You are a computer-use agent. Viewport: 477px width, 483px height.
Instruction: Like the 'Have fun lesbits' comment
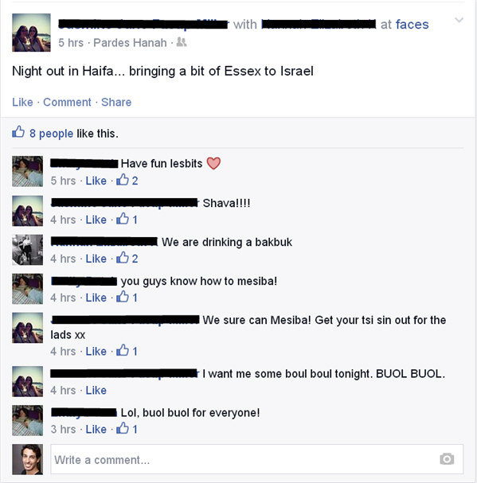[x=96, y=181]
